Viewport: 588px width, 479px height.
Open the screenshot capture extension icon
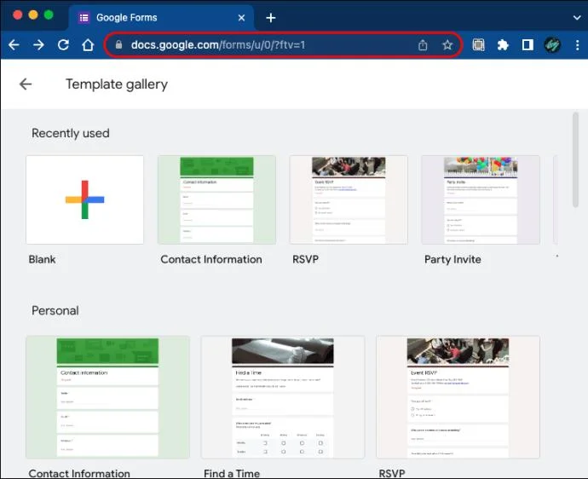(x=478, y=45)
